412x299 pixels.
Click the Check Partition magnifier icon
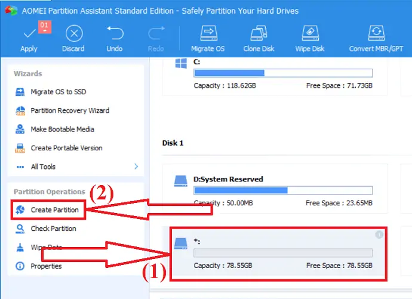20,229
